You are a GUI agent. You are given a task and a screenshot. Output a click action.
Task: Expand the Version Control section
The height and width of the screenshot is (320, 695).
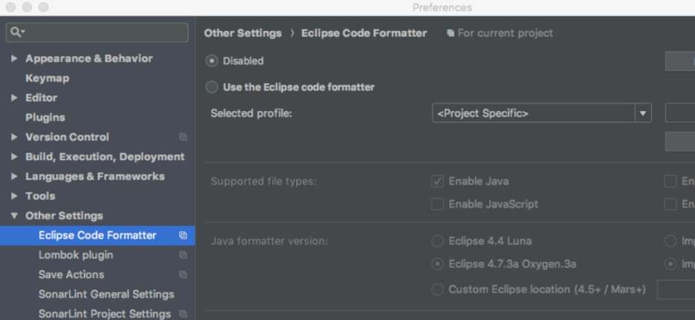[x=14, y=137]
